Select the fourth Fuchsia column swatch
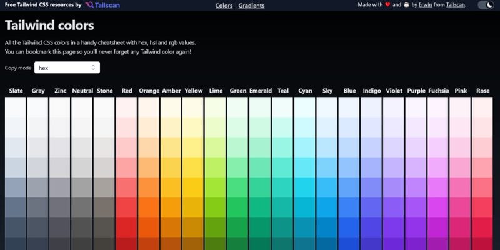This screenshot has width=500, height=250. click(438, 167)
